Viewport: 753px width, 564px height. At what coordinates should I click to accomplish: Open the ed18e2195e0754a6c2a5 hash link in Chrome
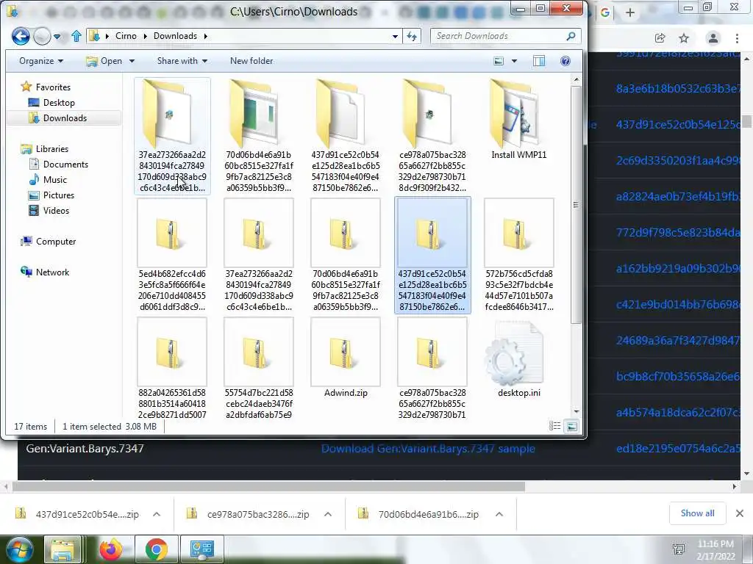(677, 449)
